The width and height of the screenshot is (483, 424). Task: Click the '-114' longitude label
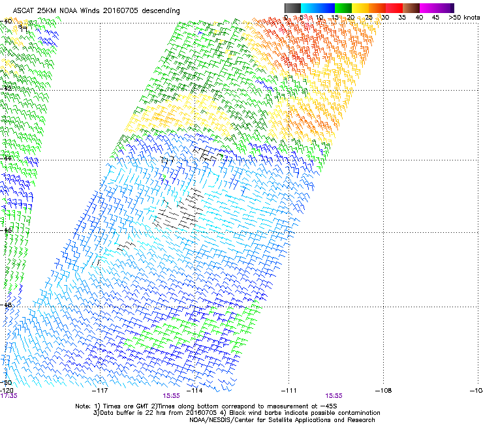click(195, 391)
